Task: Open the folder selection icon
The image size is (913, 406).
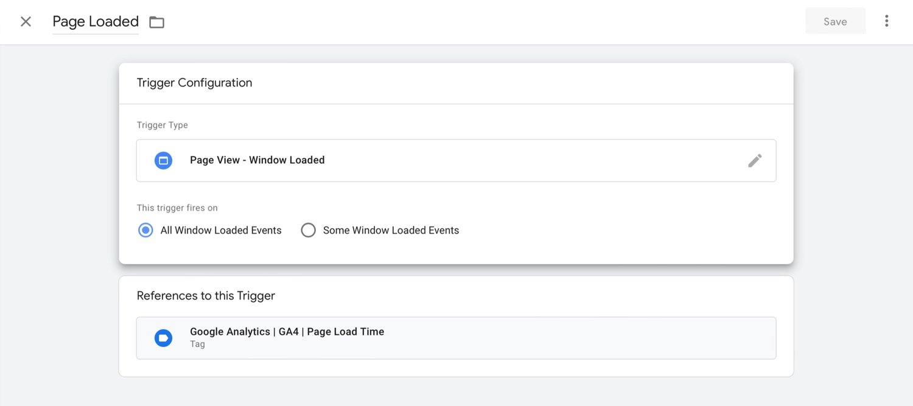Action: point(157,23)
